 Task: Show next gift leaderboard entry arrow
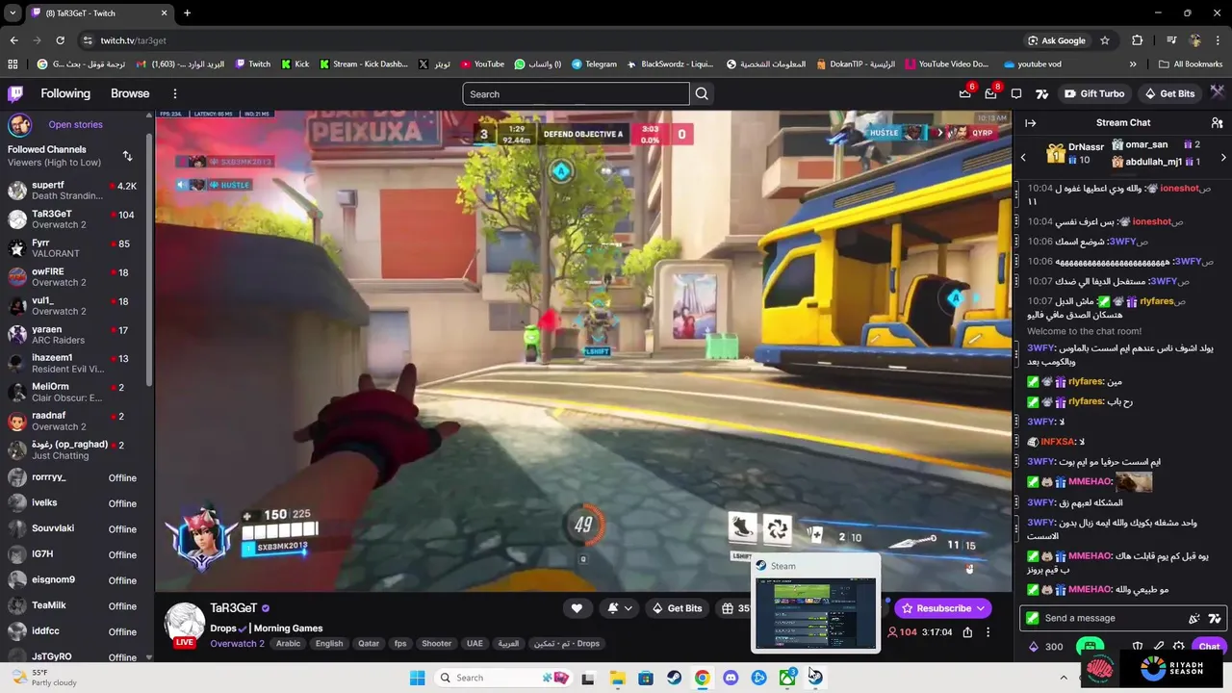pos(1223,157)
